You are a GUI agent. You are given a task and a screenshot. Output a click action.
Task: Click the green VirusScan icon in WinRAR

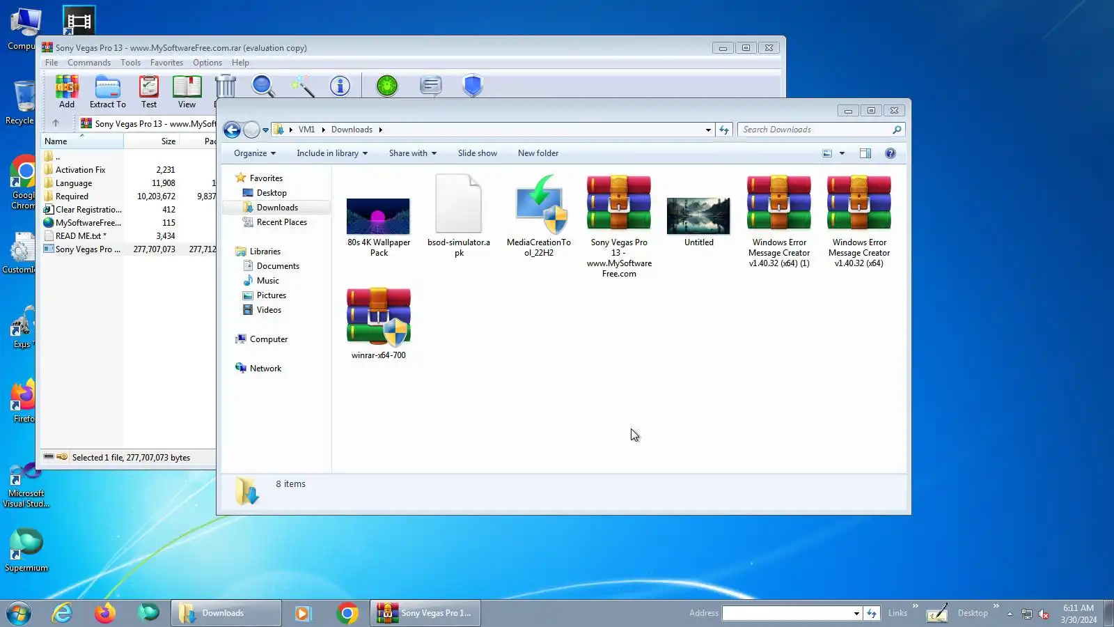(387, 86)
